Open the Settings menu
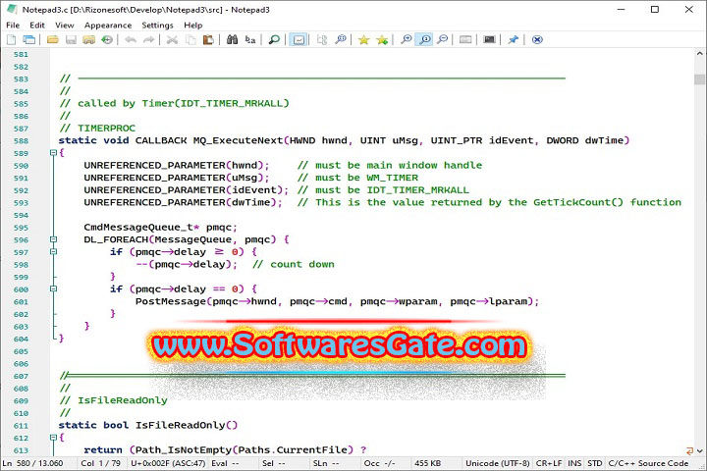Screen dimensions: 707x471 tap(157, 26)
